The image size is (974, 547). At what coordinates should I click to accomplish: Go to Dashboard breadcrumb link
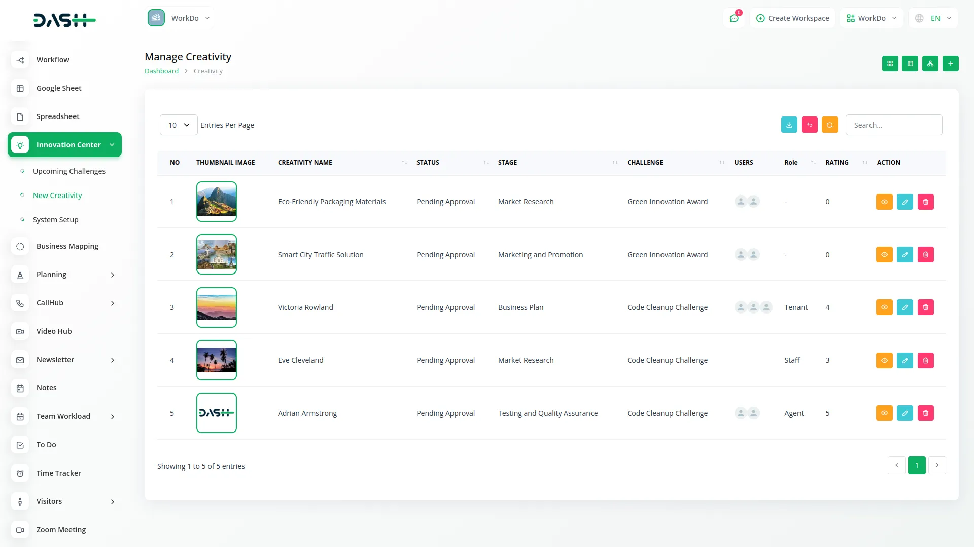tap(161, 71)
